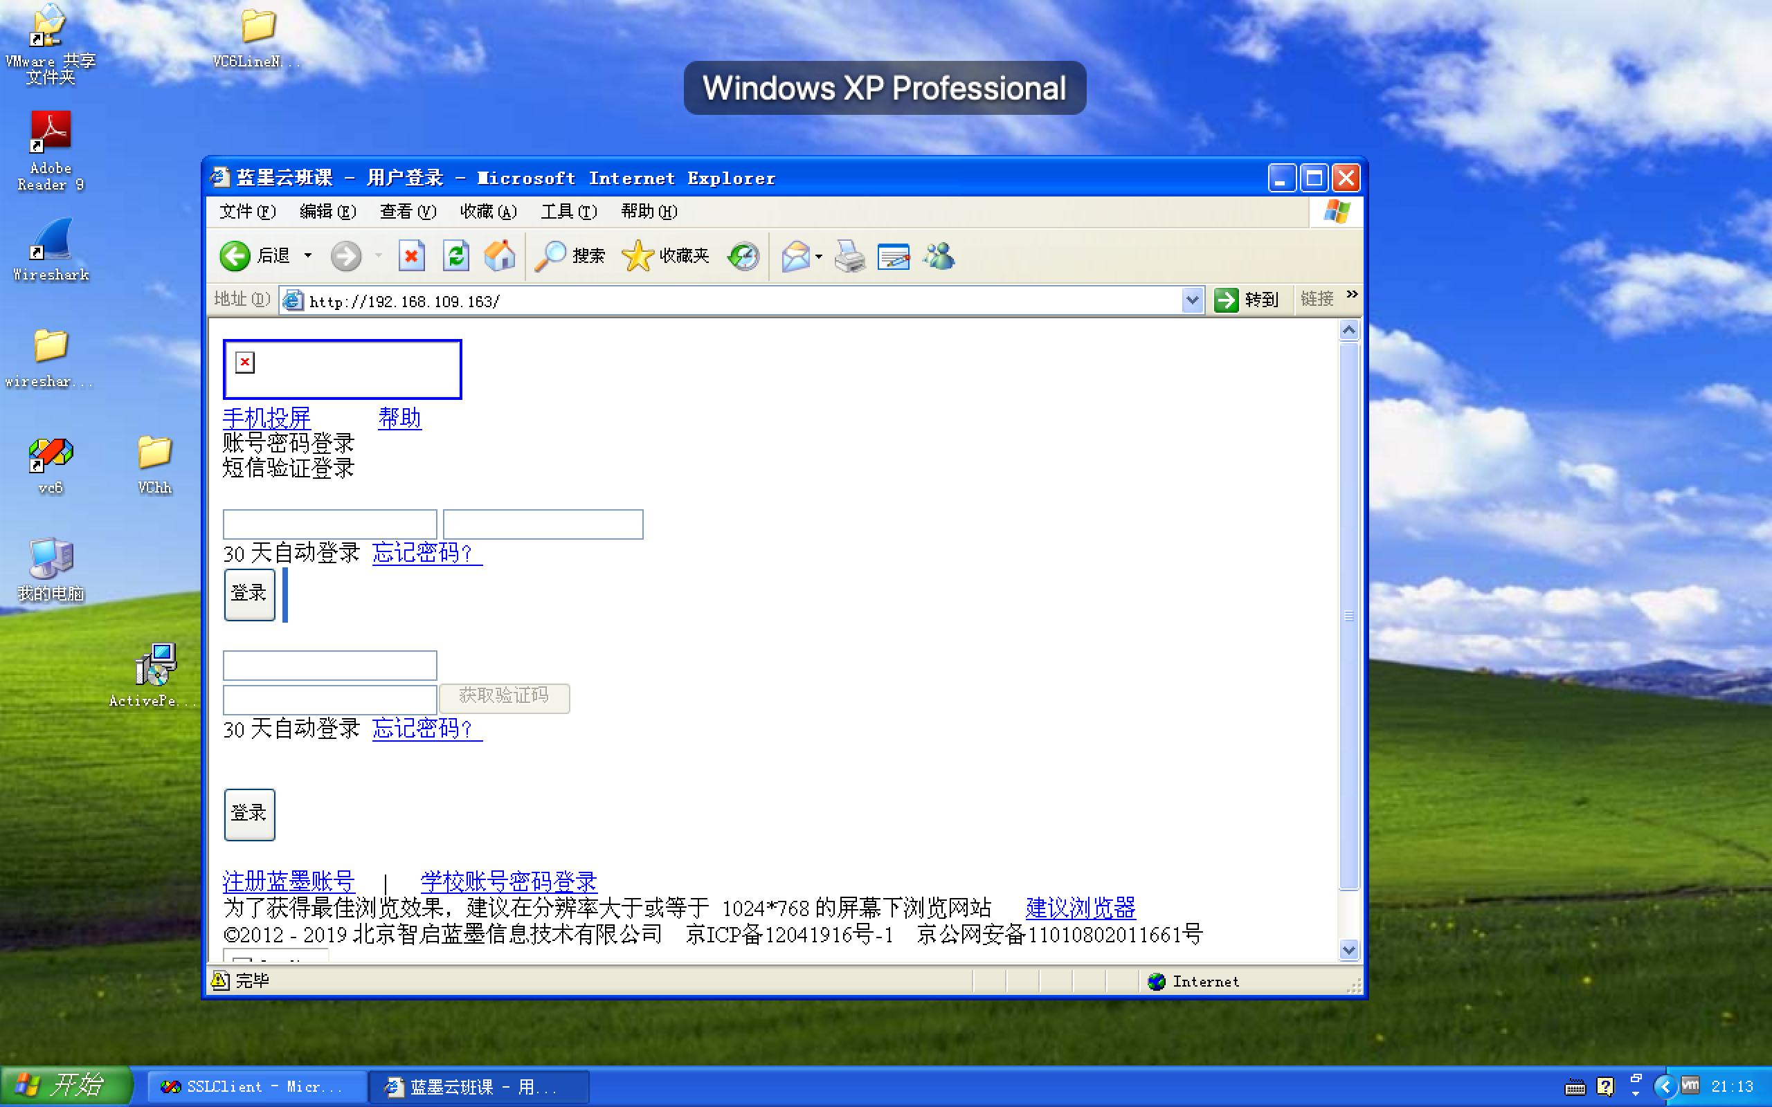Open the 学校账号密码登录 link
The image size is (1772, 1107).
pos(508,881)
